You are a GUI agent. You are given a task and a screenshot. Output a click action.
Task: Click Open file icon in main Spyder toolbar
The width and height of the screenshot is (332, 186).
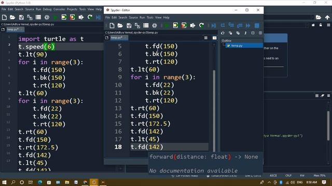click(x=12, y=17)
